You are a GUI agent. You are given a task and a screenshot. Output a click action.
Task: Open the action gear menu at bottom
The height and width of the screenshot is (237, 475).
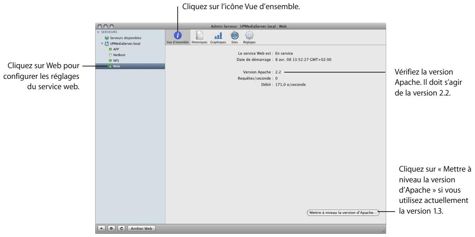coord(112,229)
